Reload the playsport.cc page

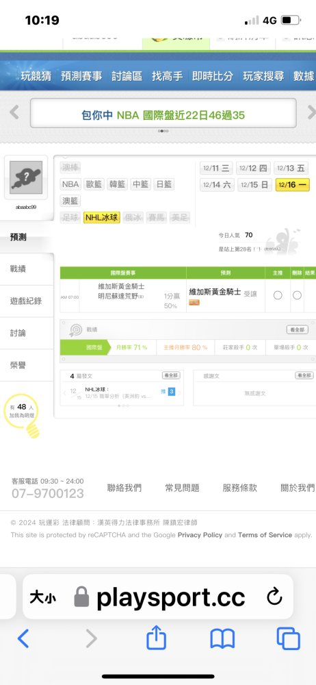pyautogui.click(x=274, y=597)
